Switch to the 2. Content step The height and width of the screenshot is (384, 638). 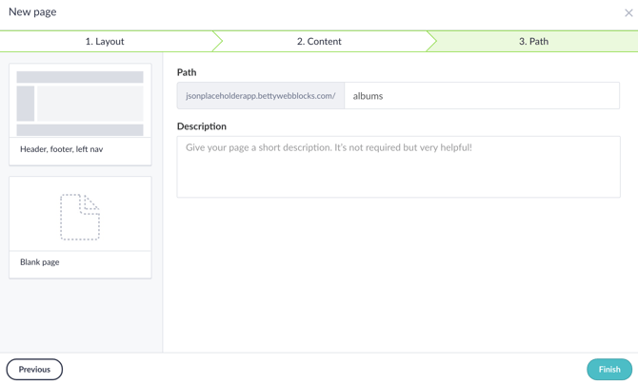pos(319,42)
